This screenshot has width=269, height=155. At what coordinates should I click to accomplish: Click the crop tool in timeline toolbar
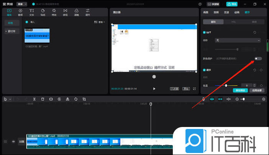pyautogui.click(x=84, y=99)
